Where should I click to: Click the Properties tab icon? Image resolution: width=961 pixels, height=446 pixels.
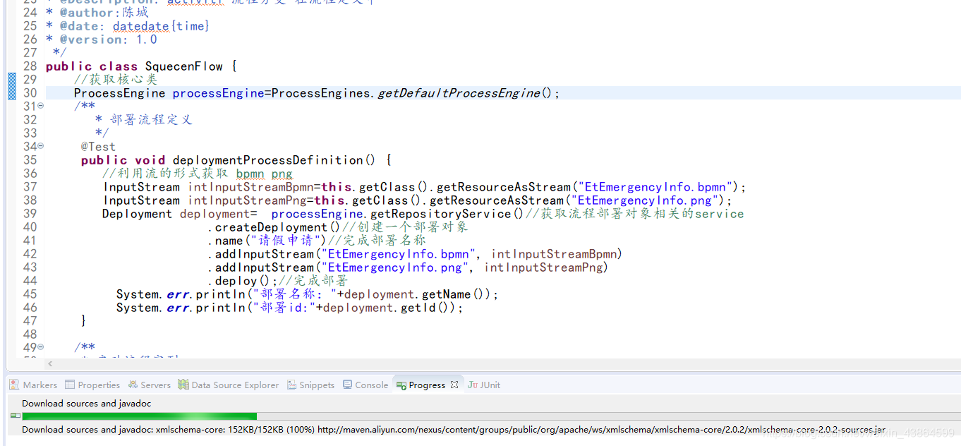(x=70, y=385)
